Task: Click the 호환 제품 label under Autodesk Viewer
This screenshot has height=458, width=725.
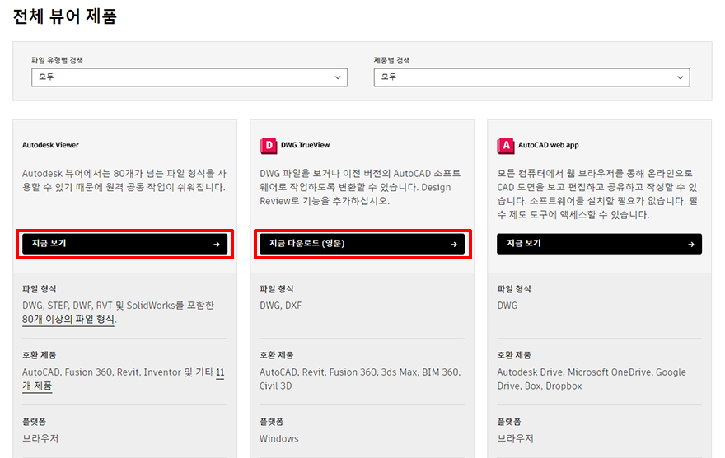Action: point(40,355)
